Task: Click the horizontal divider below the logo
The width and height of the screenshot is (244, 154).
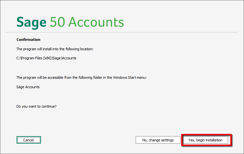Action: (122, 32)
